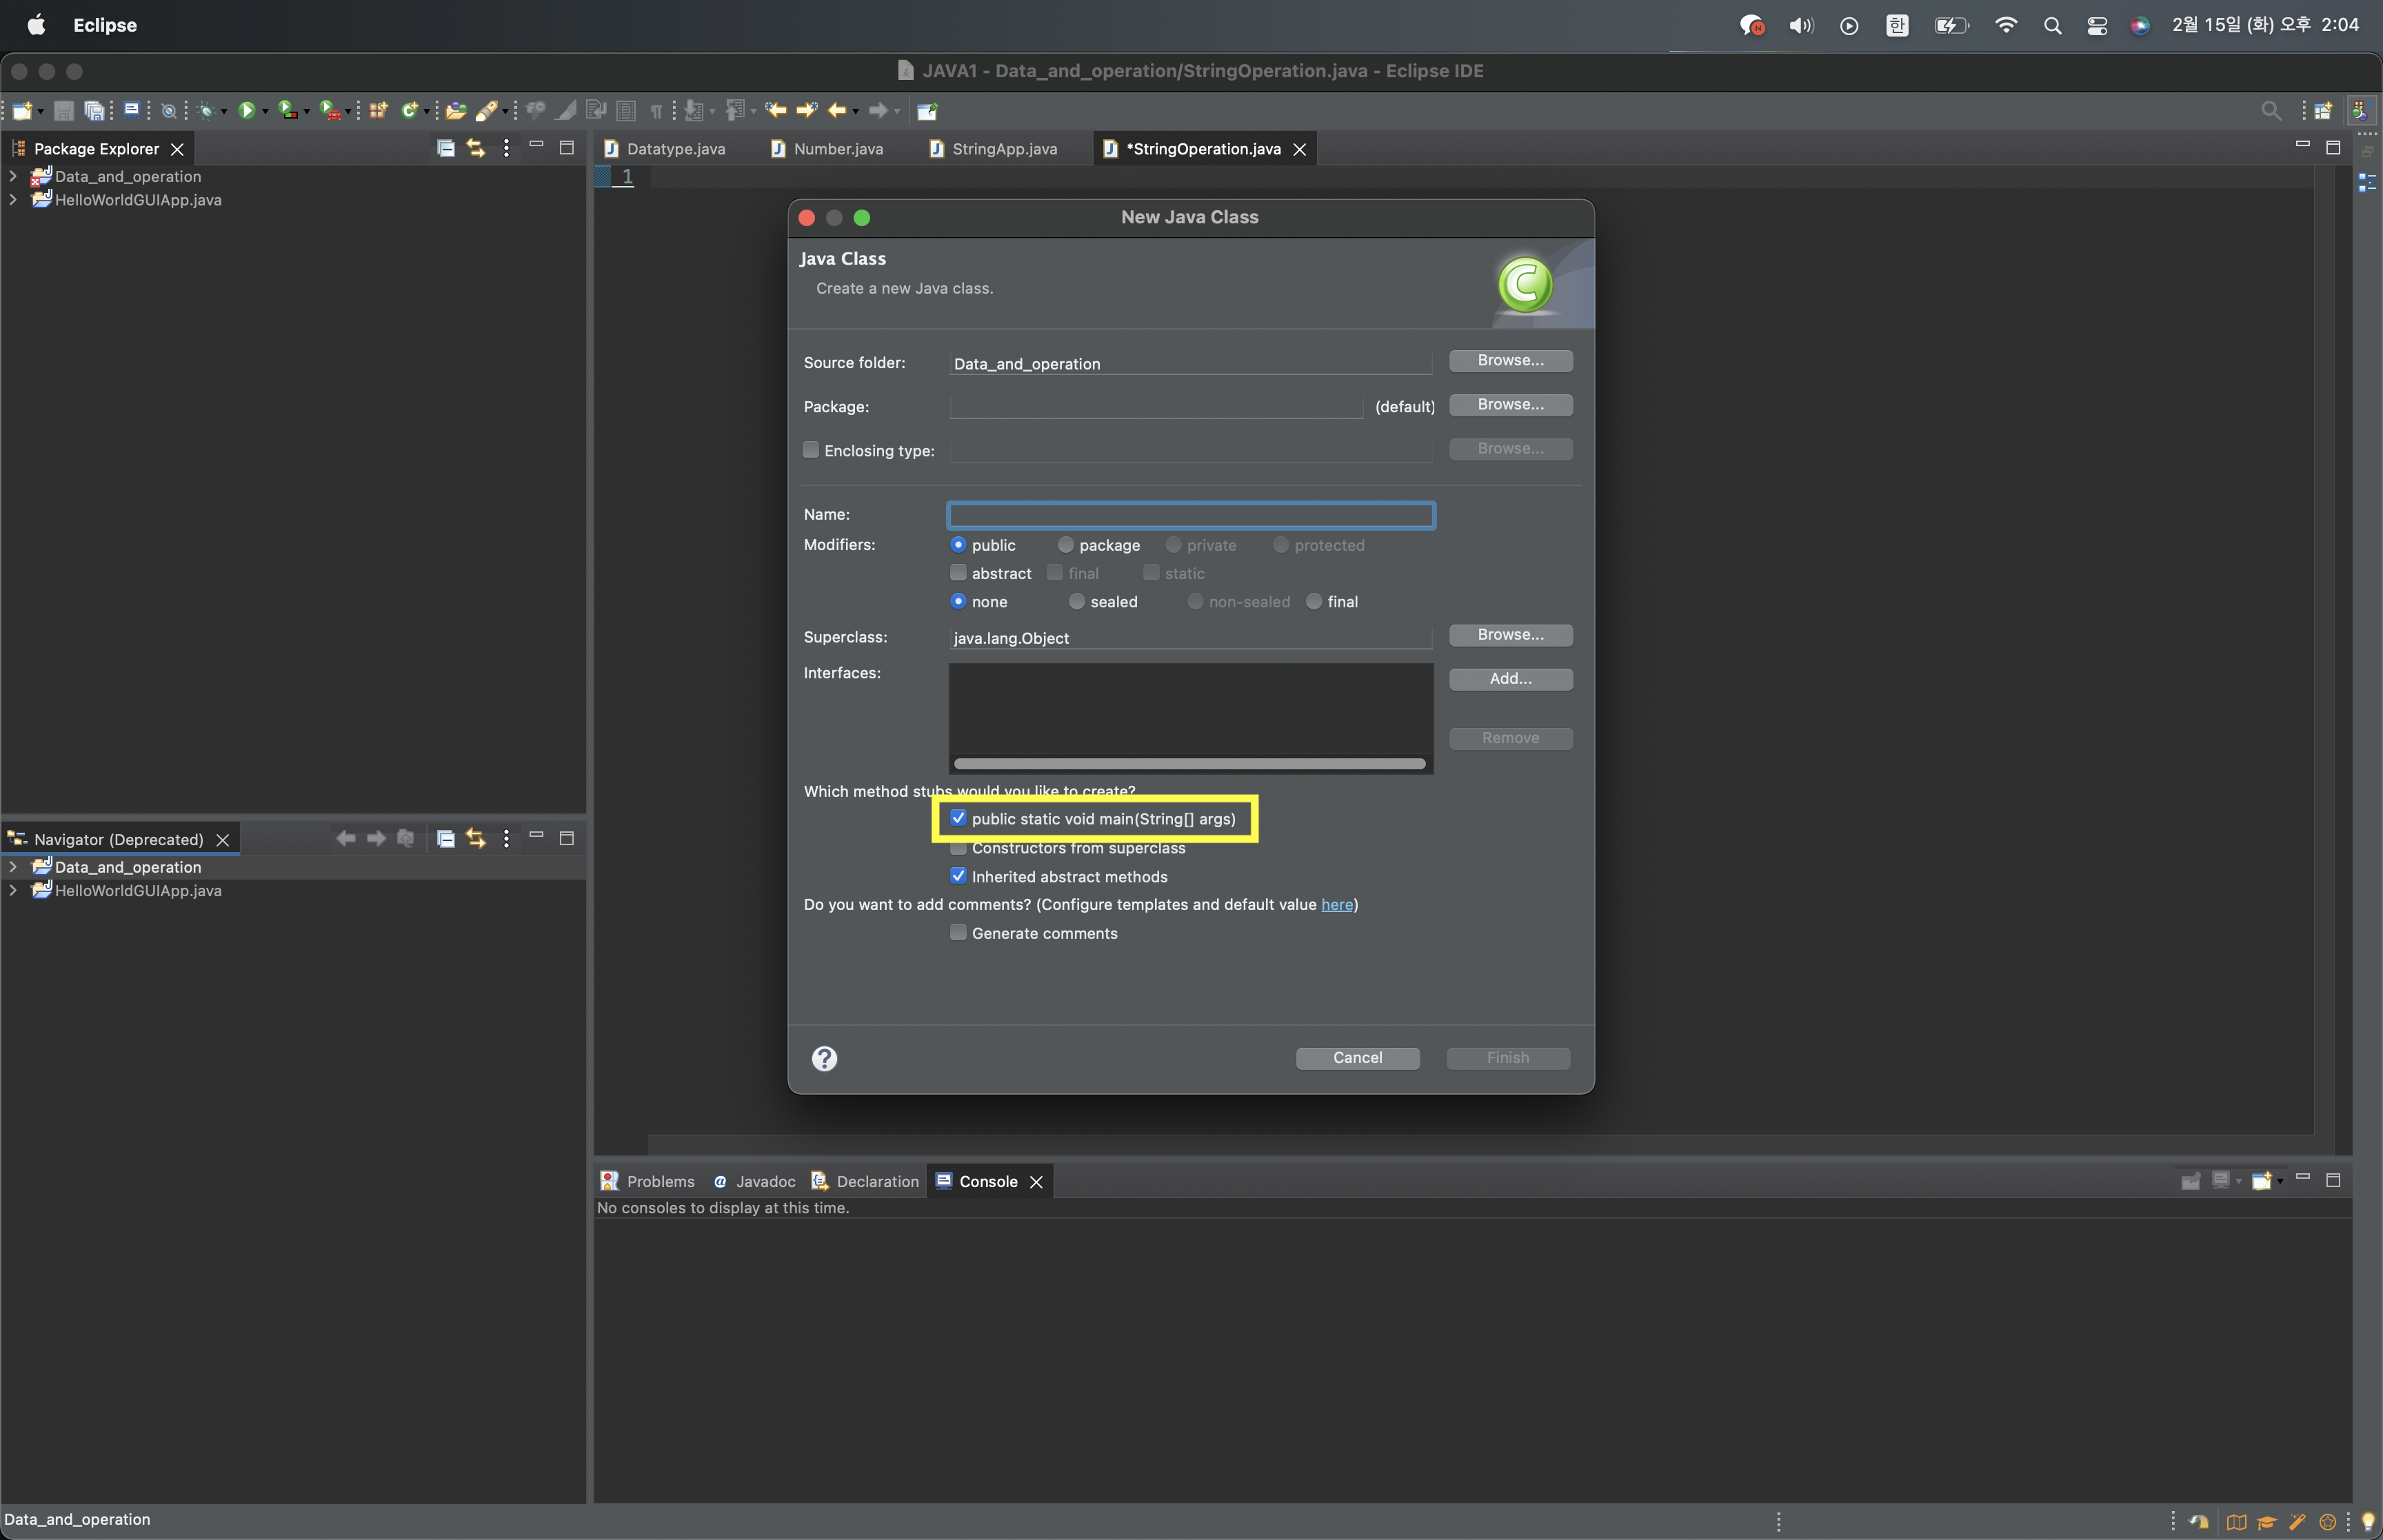The height and width of the screenshot is (1540, 2383).
Task: Select the package modifier radio button
Action: coord(1065,545)
